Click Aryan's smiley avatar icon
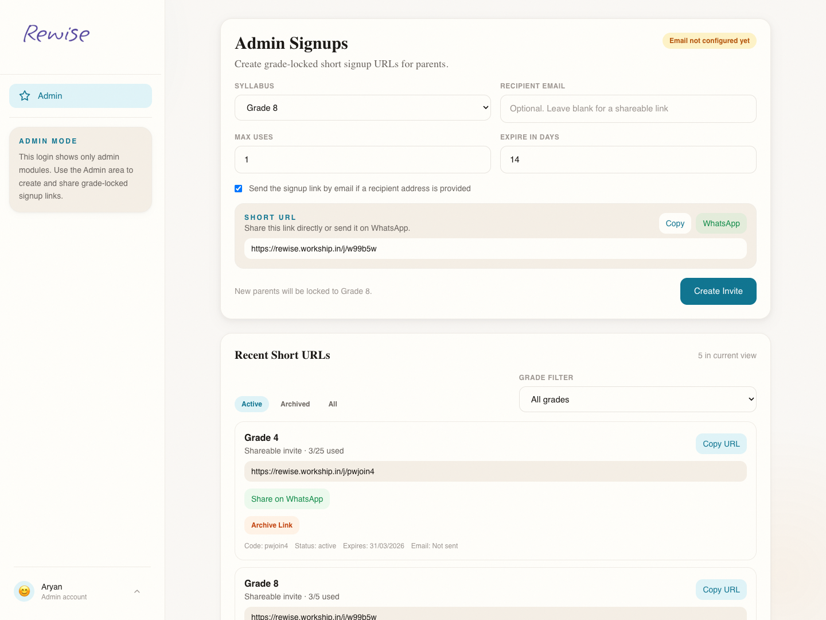 24,591
